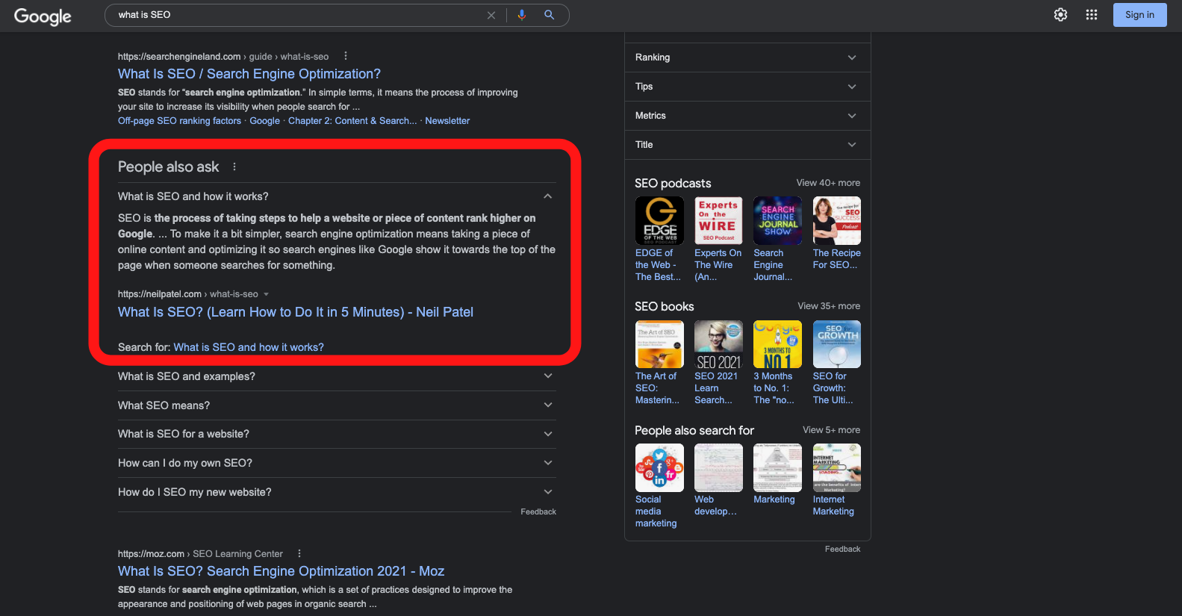Open 'Off-page SEO ranking factors' sitelink
Image resolution: width=1182 pixels, height=616 pixels.
(x=179, y=121)
